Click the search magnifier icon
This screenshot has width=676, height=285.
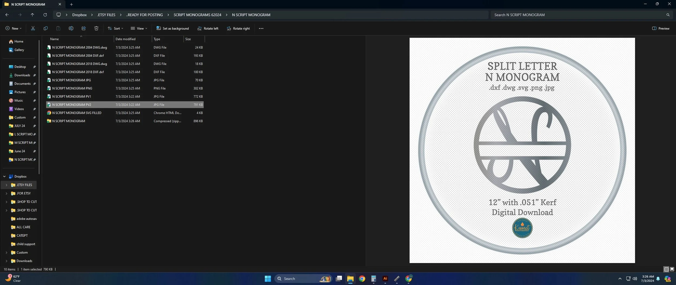pos(668,15)
